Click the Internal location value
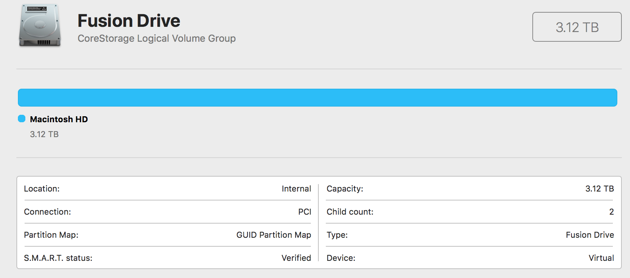The width and height of the screenshot is (630, 278). [296, 189]
